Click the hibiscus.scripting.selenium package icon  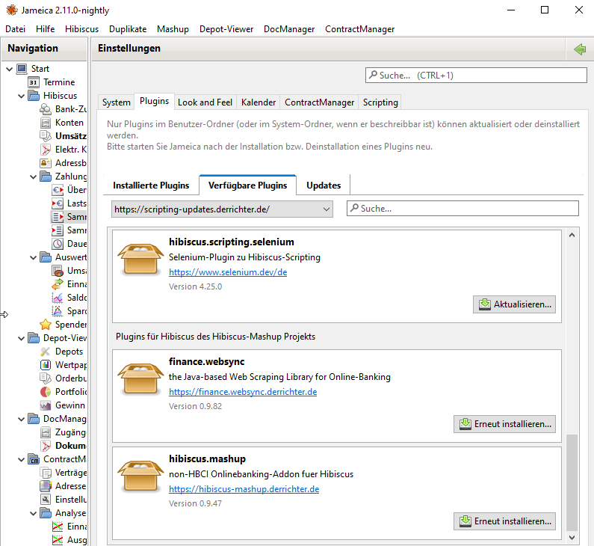click(140, 259)
